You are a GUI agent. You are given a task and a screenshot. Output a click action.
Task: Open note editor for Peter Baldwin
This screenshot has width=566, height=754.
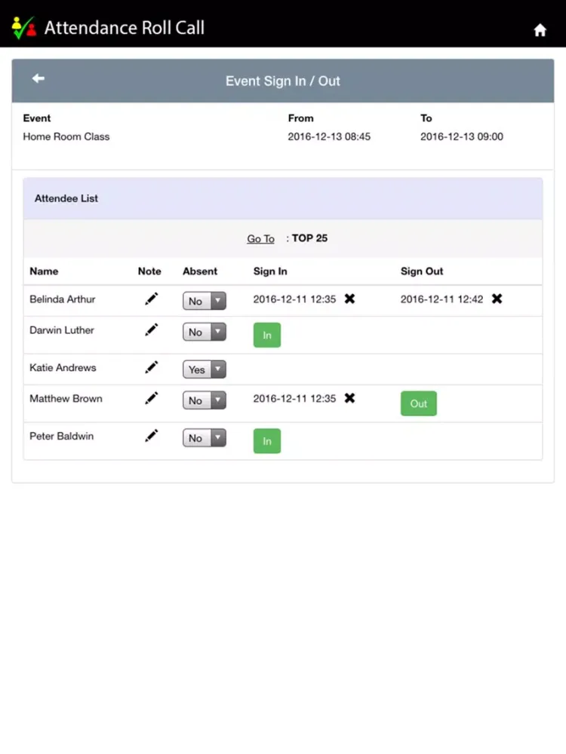152,436
